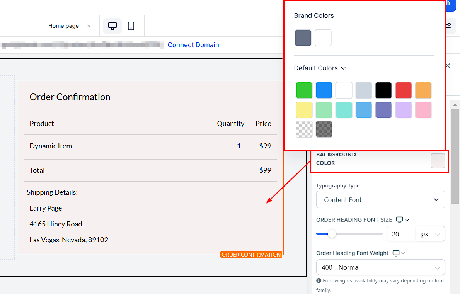The image size is (460, 294).
Task: Open the font weight 400 - Normal dropdown
Action: (x=380, y=267)
